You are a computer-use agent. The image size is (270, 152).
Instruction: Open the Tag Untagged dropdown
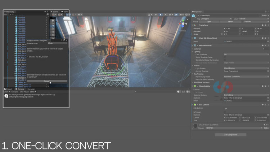tap(216, 19)
